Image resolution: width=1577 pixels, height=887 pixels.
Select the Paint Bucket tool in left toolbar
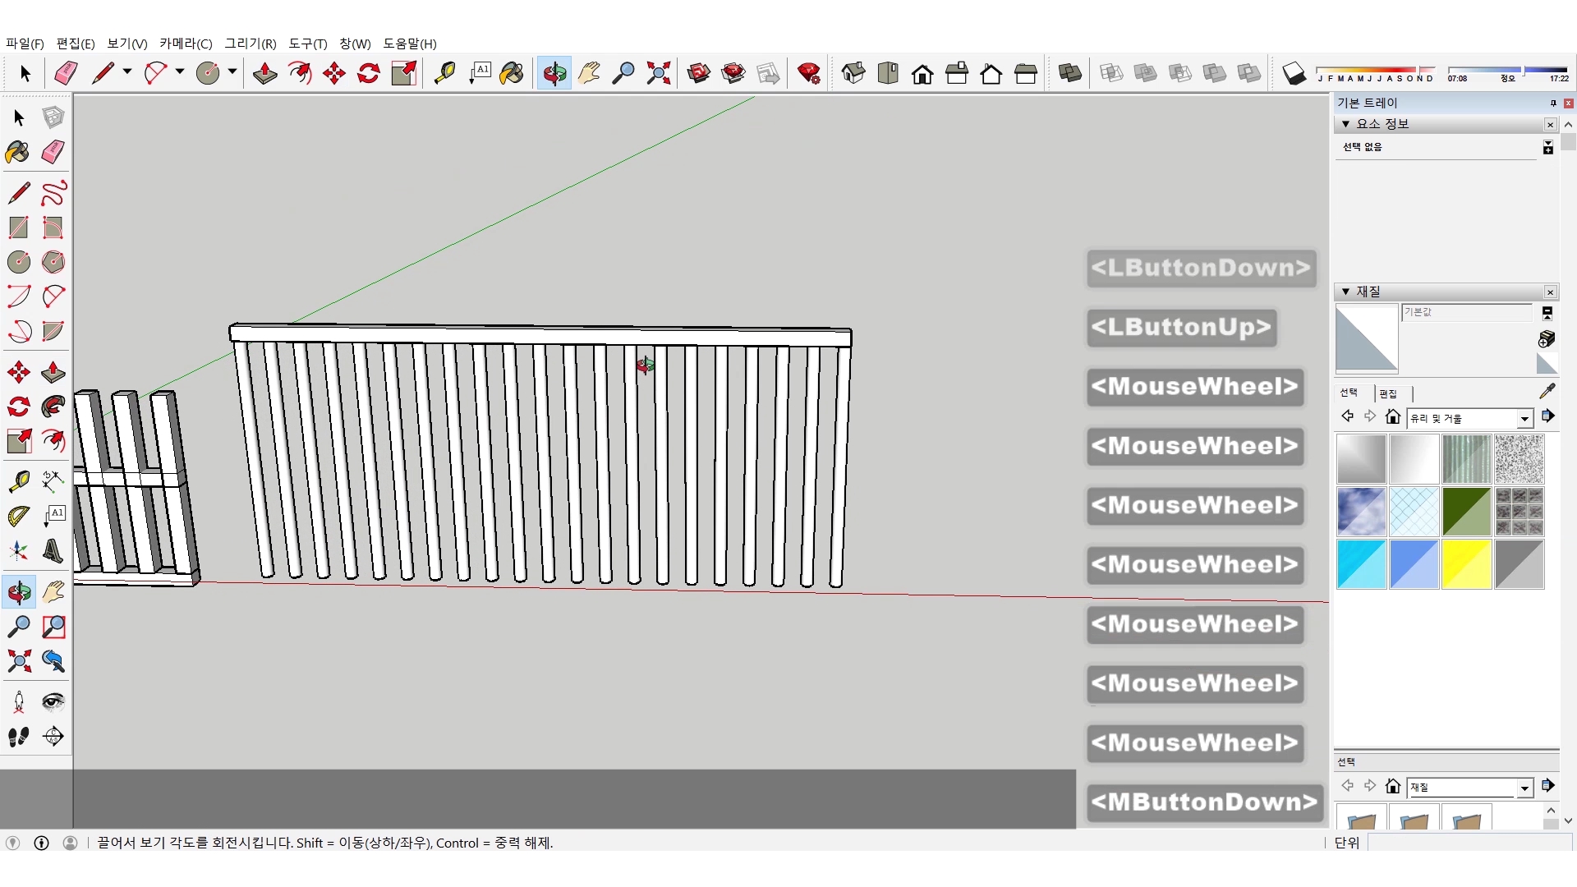17,153
